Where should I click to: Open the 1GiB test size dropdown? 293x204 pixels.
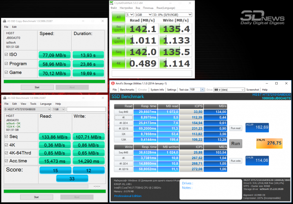tap(143, 15)
